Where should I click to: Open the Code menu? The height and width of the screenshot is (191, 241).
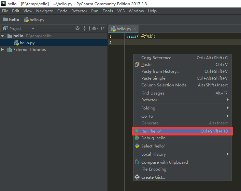click(62, 11)
